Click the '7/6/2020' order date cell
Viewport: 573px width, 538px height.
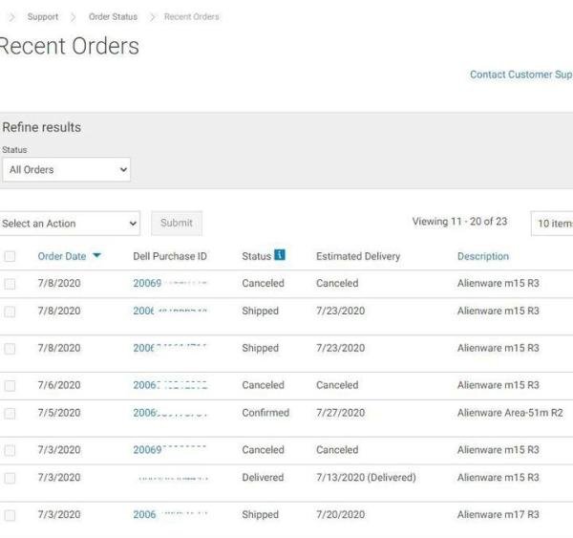(59, 385)
